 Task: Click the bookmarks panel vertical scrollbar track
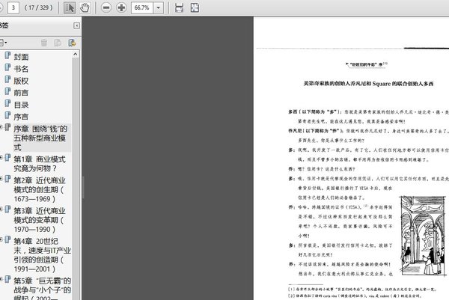click(x=76, y=177)
